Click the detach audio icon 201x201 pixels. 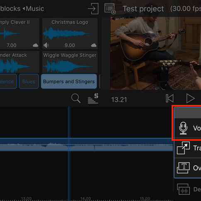(184, 189)
